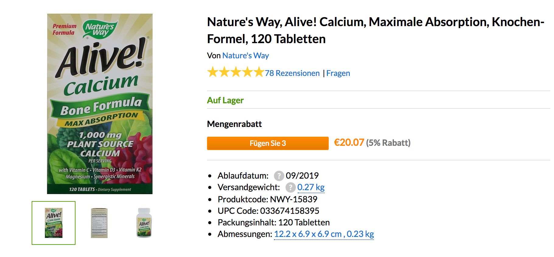The image size is (554, 257).
Task: Click the help icon beside Ablaufdatum
Action: tap(279, 176)
